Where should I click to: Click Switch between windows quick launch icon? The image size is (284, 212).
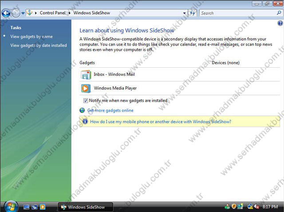click(x=35, y=207)
